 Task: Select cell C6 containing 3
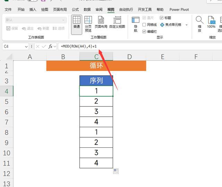pos(96,112)
